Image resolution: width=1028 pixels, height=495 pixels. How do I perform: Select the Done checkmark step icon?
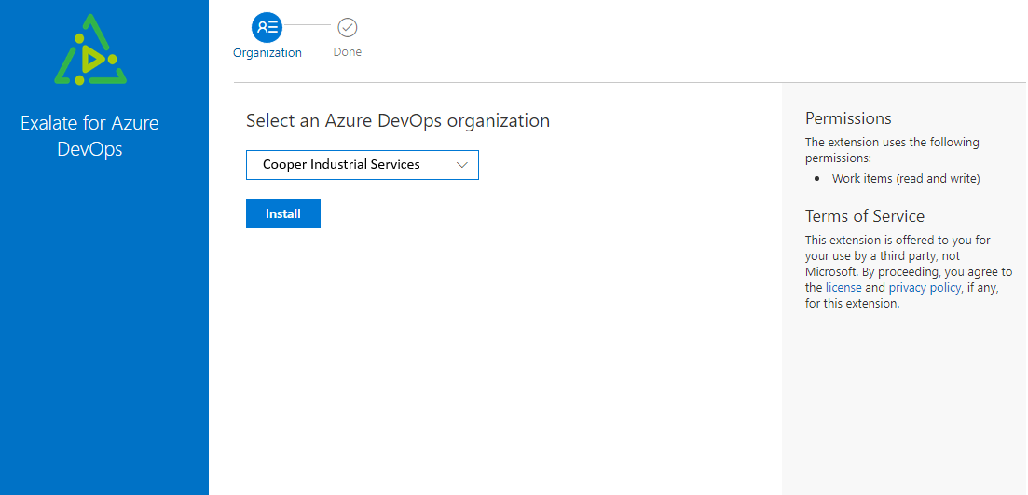tap(347, 28)
